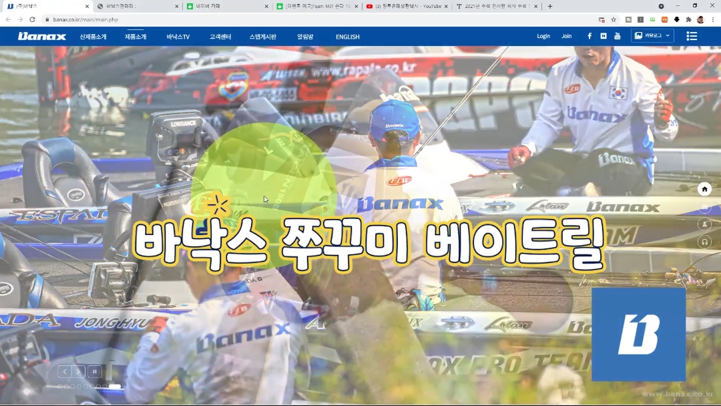Close the 네이버 카페 browser tab
The height and width of the screenshot is (406, 721).
click(x=266, y=7)
